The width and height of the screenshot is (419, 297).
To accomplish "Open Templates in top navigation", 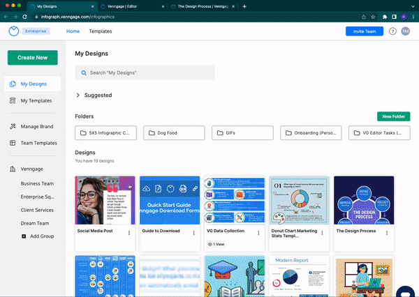I will tap(101, 31).
